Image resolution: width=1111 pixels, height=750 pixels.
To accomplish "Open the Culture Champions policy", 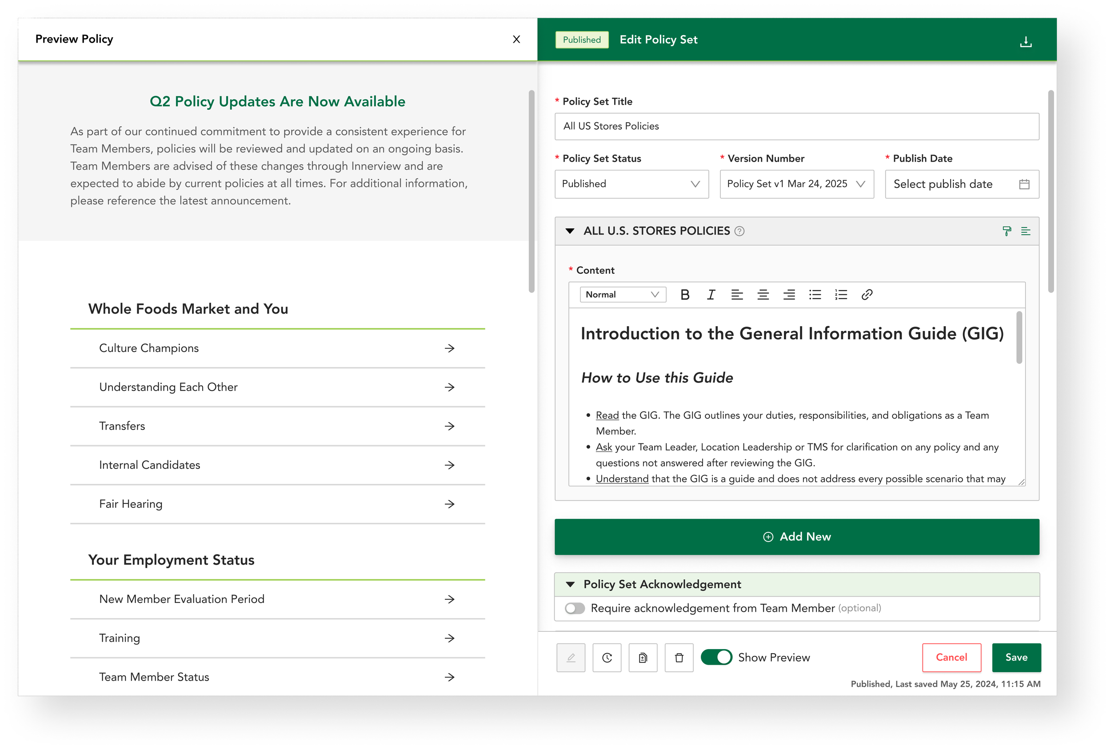I will pos(277,348).
